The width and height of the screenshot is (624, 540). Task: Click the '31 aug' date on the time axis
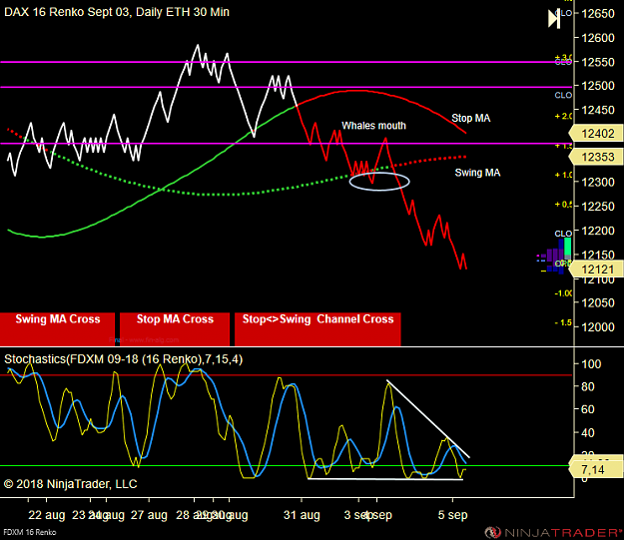pos(302,515)
